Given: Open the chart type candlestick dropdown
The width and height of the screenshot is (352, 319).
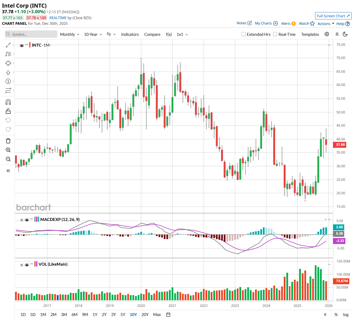Looking at the screenshot, I should point(111,34).
